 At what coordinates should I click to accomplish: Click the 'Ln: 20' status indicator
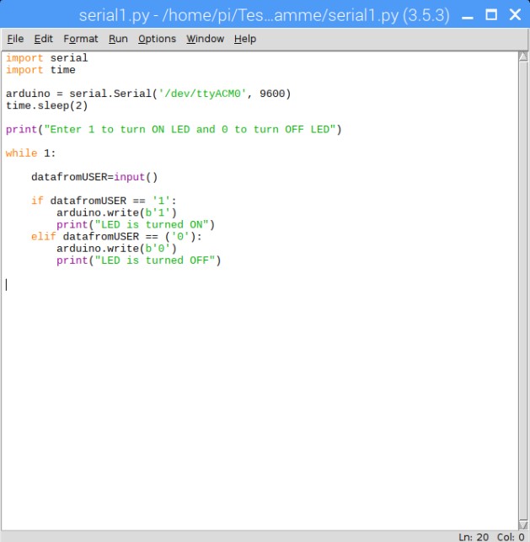click(x=474, y=537)
